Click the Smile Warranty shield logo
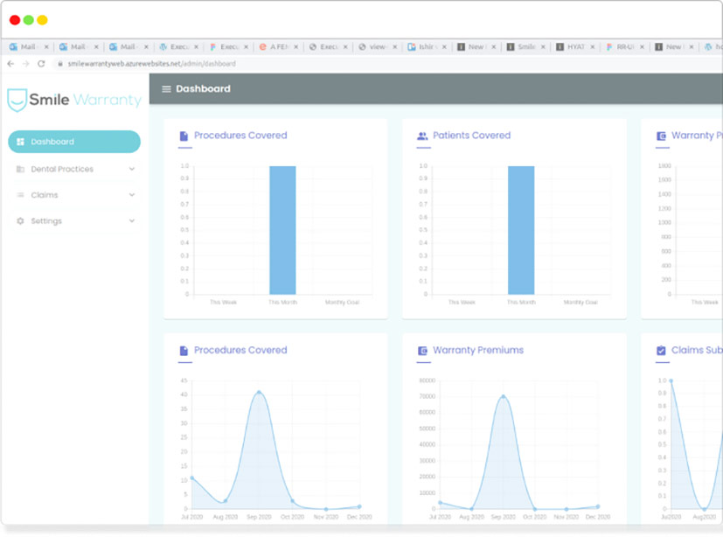723x537 pixels. point(17,100)
